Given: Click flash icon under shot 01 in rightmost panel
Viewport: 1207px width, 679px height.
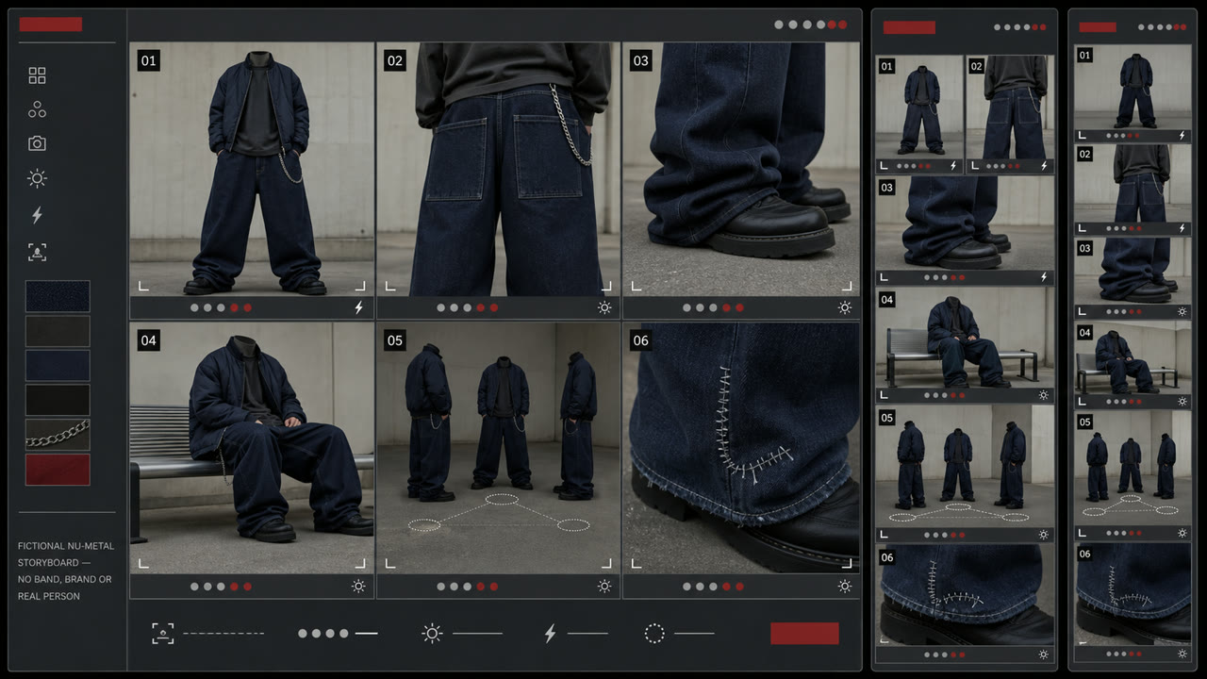Looking at the screenshot, I should click(x=1182, y=135).
